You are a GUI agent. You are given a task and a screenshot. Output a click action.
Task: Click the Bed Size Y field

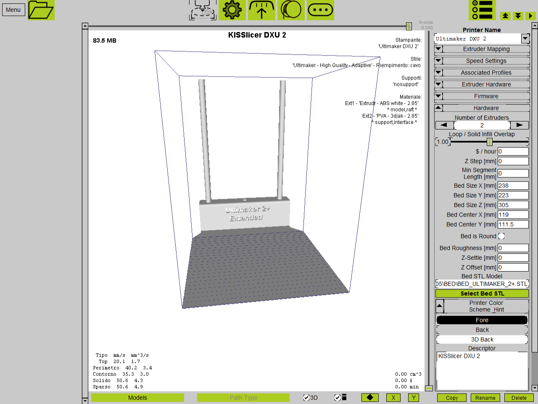[513, 195]
